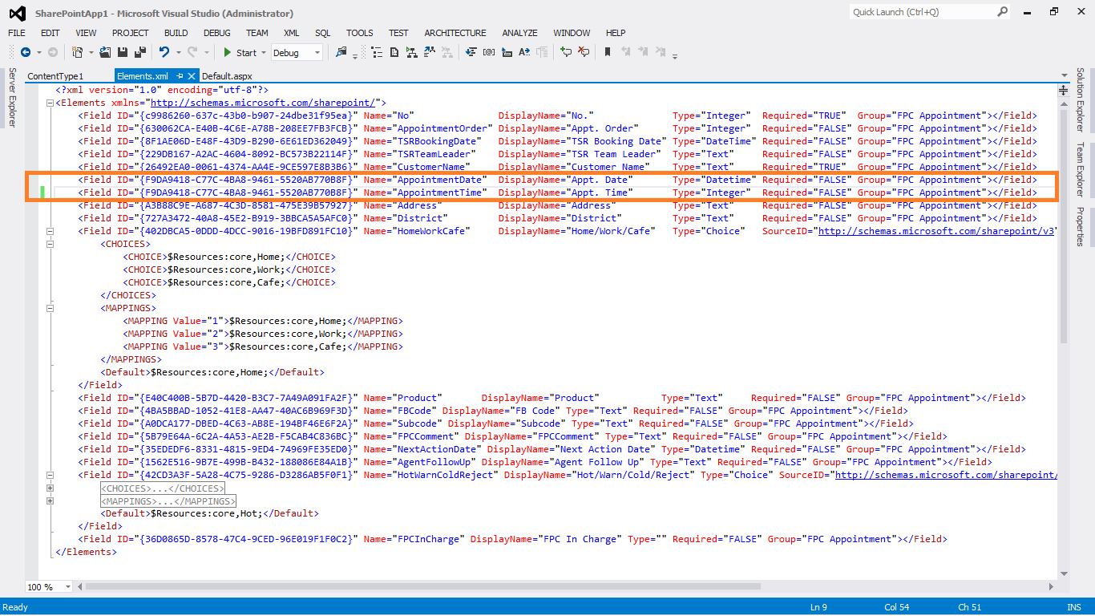
Task: Open the DEBUG menu
Action: pos(216,33)
